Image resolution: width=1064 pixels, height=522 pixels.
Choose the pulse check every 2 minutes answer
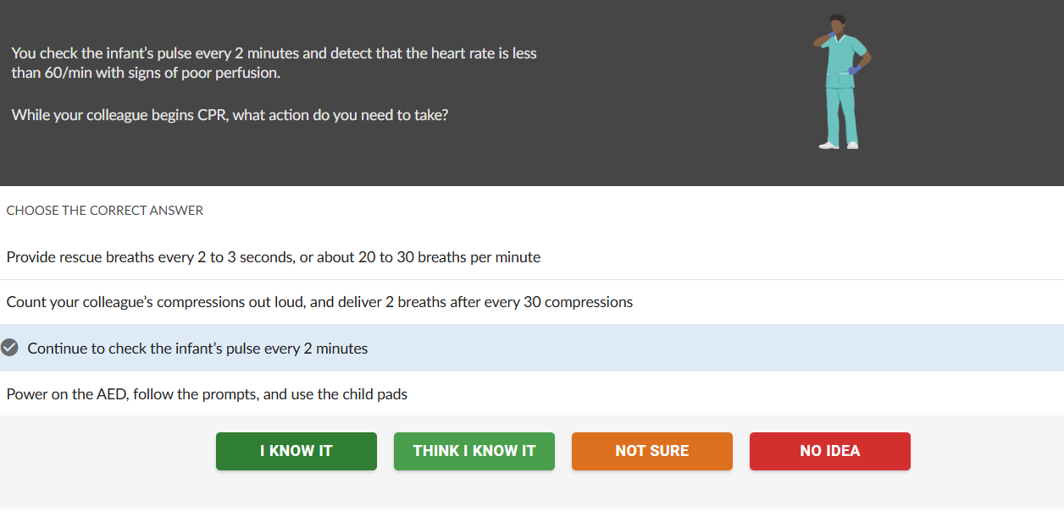pos(197,348)
